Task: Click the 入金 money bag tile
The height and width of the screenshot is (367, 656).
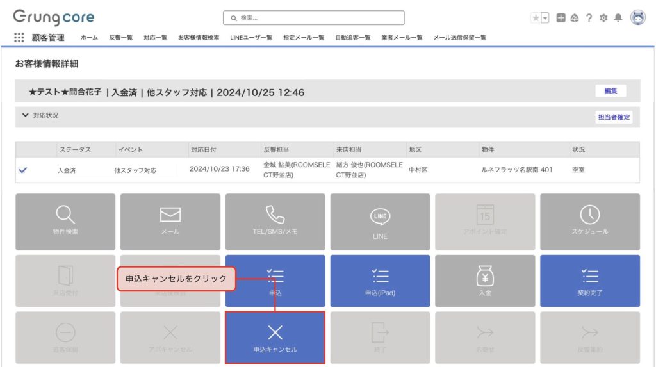Action: click(x=485, y=281)
